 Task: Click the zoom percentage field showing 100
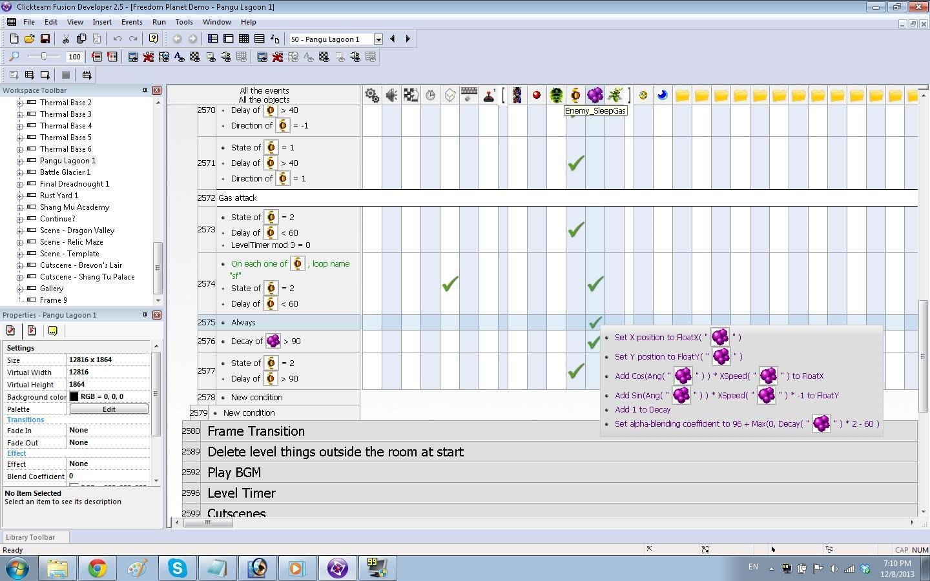[x=75, y=57]
